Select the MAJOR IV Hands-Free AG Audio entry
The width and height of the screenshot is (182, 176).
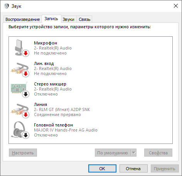point(91,130)
